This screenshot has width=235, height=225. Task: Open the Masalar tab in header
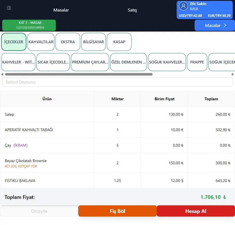(x=61, y=10)
